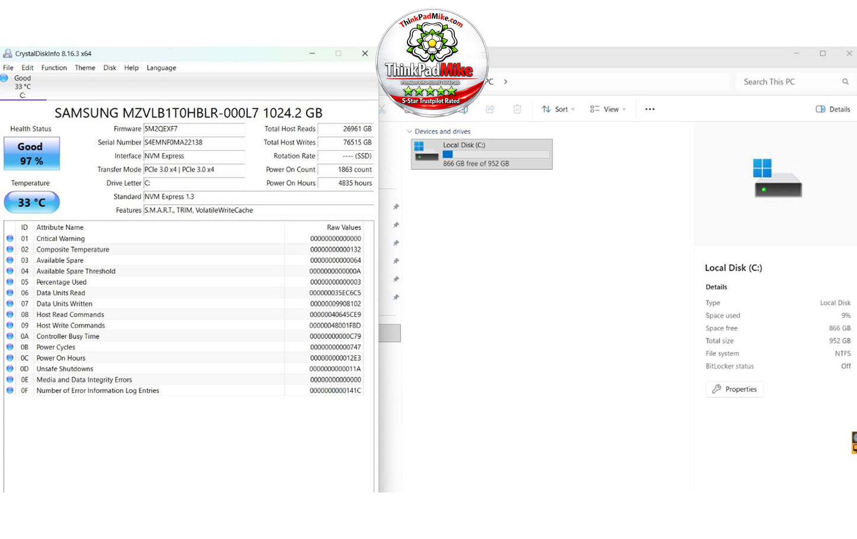Select the Unsafe Shutdowns attribute name

[65, 369]
